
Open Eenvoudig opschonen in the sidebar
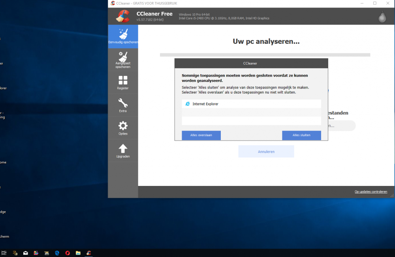123,36
